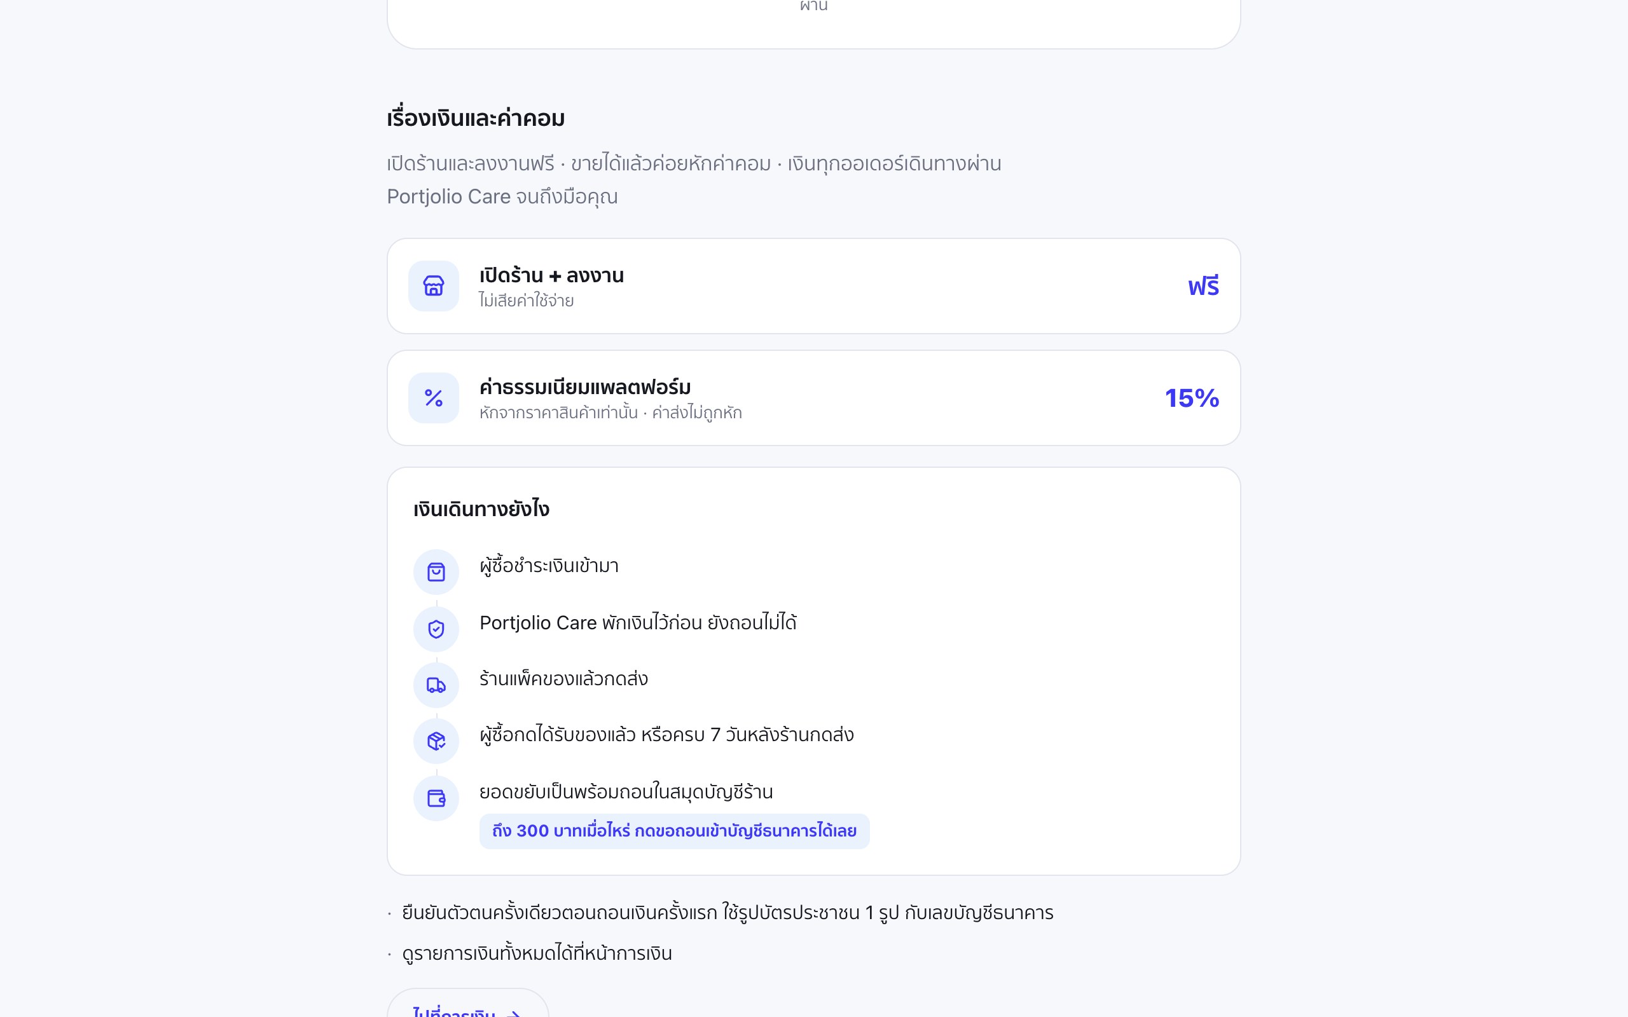Screen dimensions: 1628x1017
Task: Click the เงินเดินทางยังไง card heading
Action: pos(481,509)
